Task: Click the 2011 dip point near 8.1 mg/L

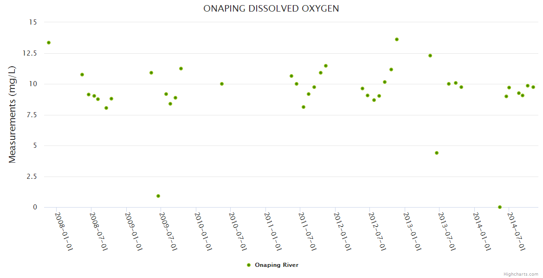Action: click(304, 107)
